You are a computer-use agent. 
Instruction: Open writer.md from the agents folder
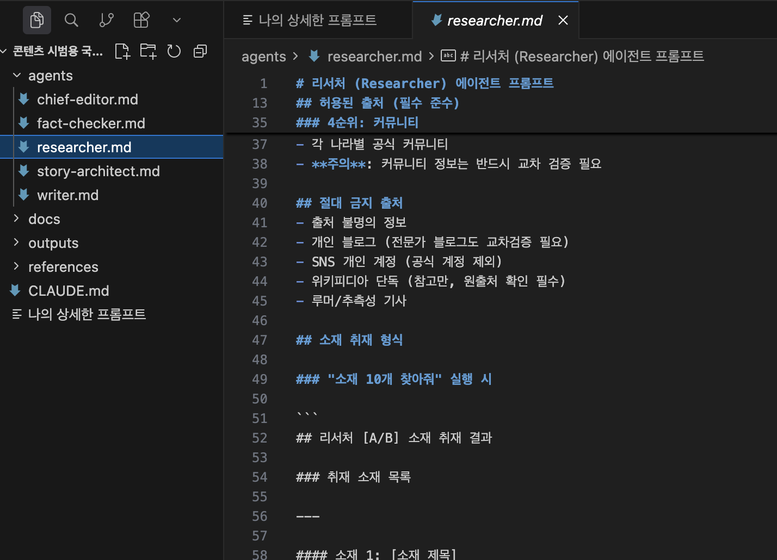(x=67, y=195)
